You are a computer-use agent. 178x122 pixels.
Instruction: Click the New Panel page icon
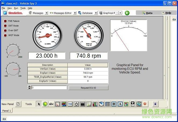(18, 104)
